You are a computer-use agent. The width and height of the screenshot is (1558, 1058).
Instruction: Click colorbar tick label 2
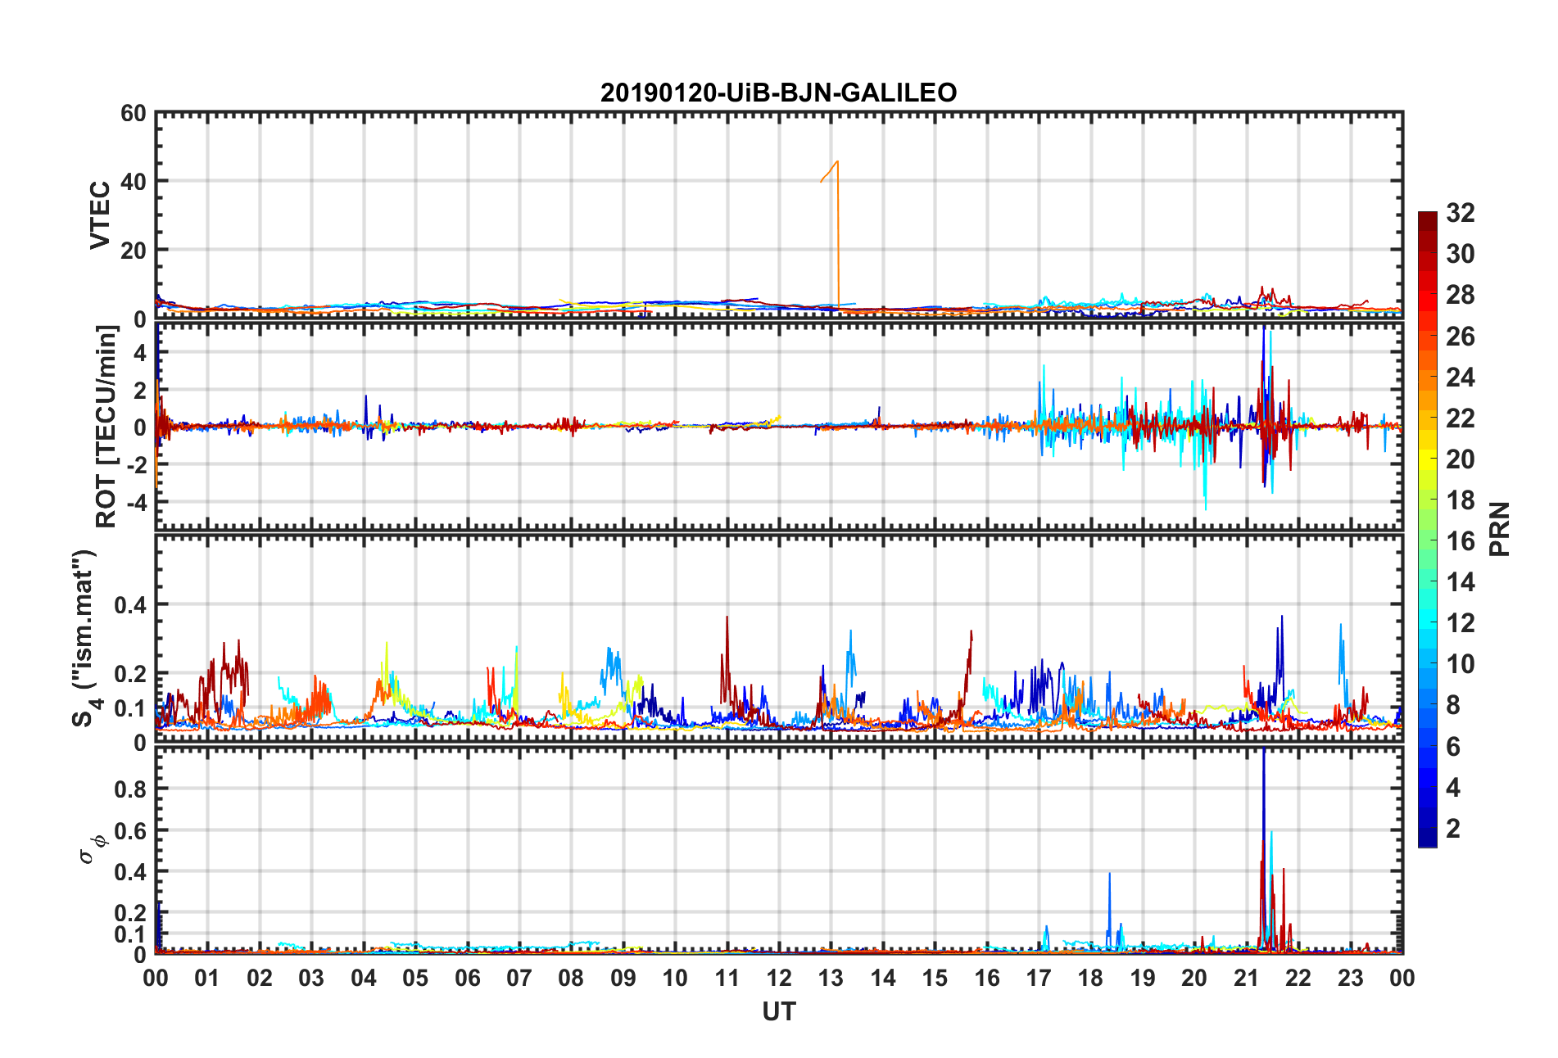(x=1453, y=828)
